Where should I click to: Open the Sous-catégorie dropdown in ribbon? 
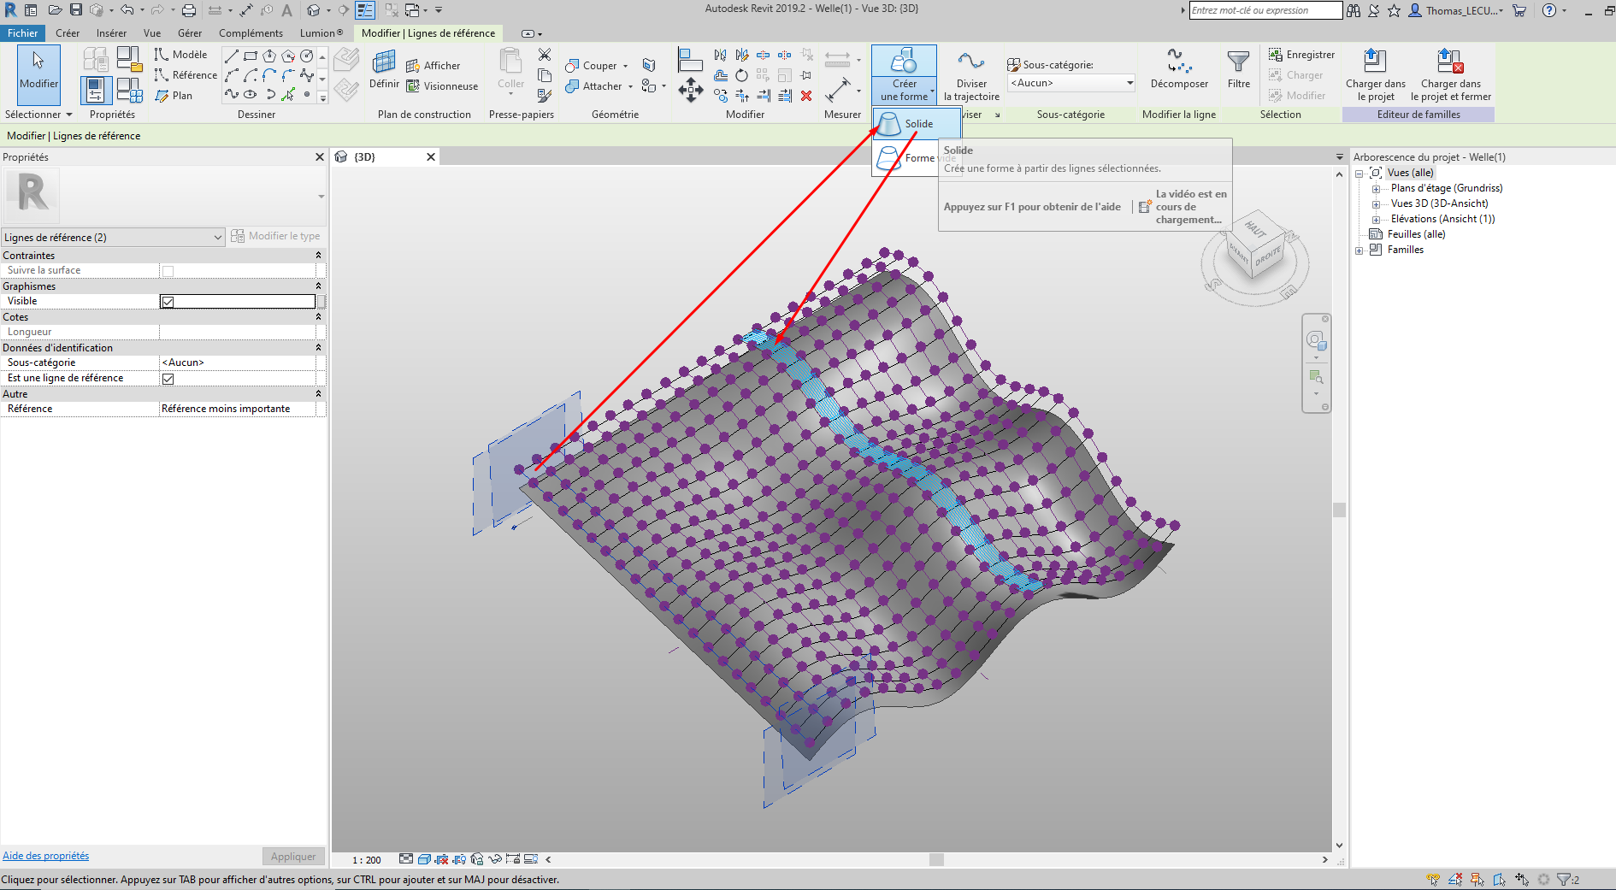point(1071,83)
